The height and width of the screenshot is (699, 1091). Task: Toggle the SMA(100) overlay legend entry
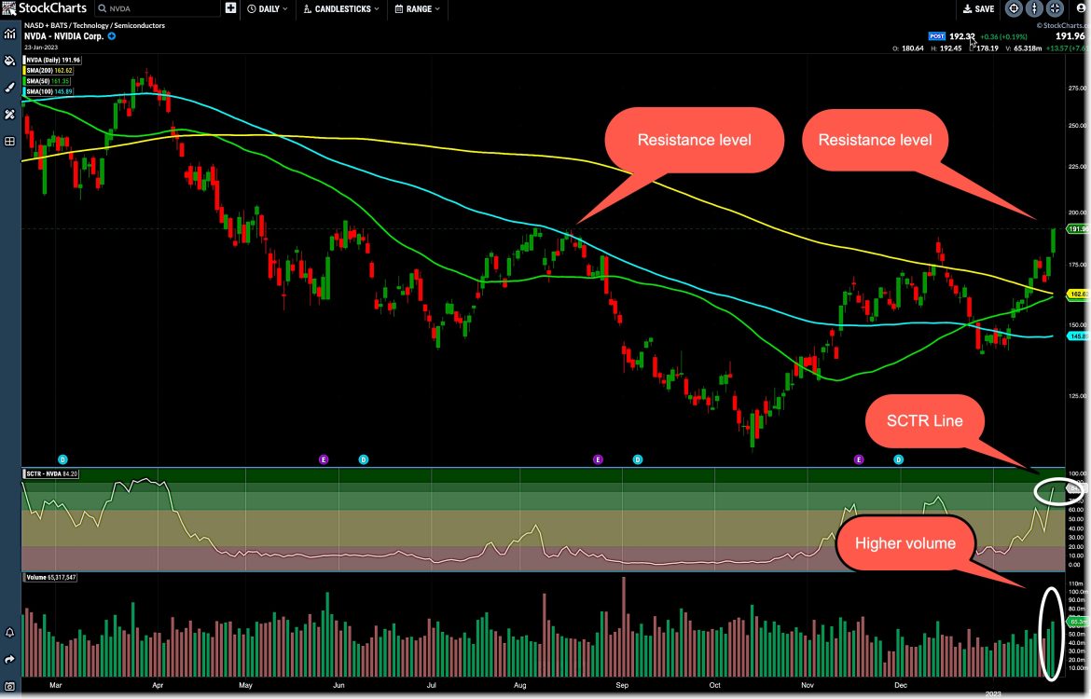[x=47, y=91]
